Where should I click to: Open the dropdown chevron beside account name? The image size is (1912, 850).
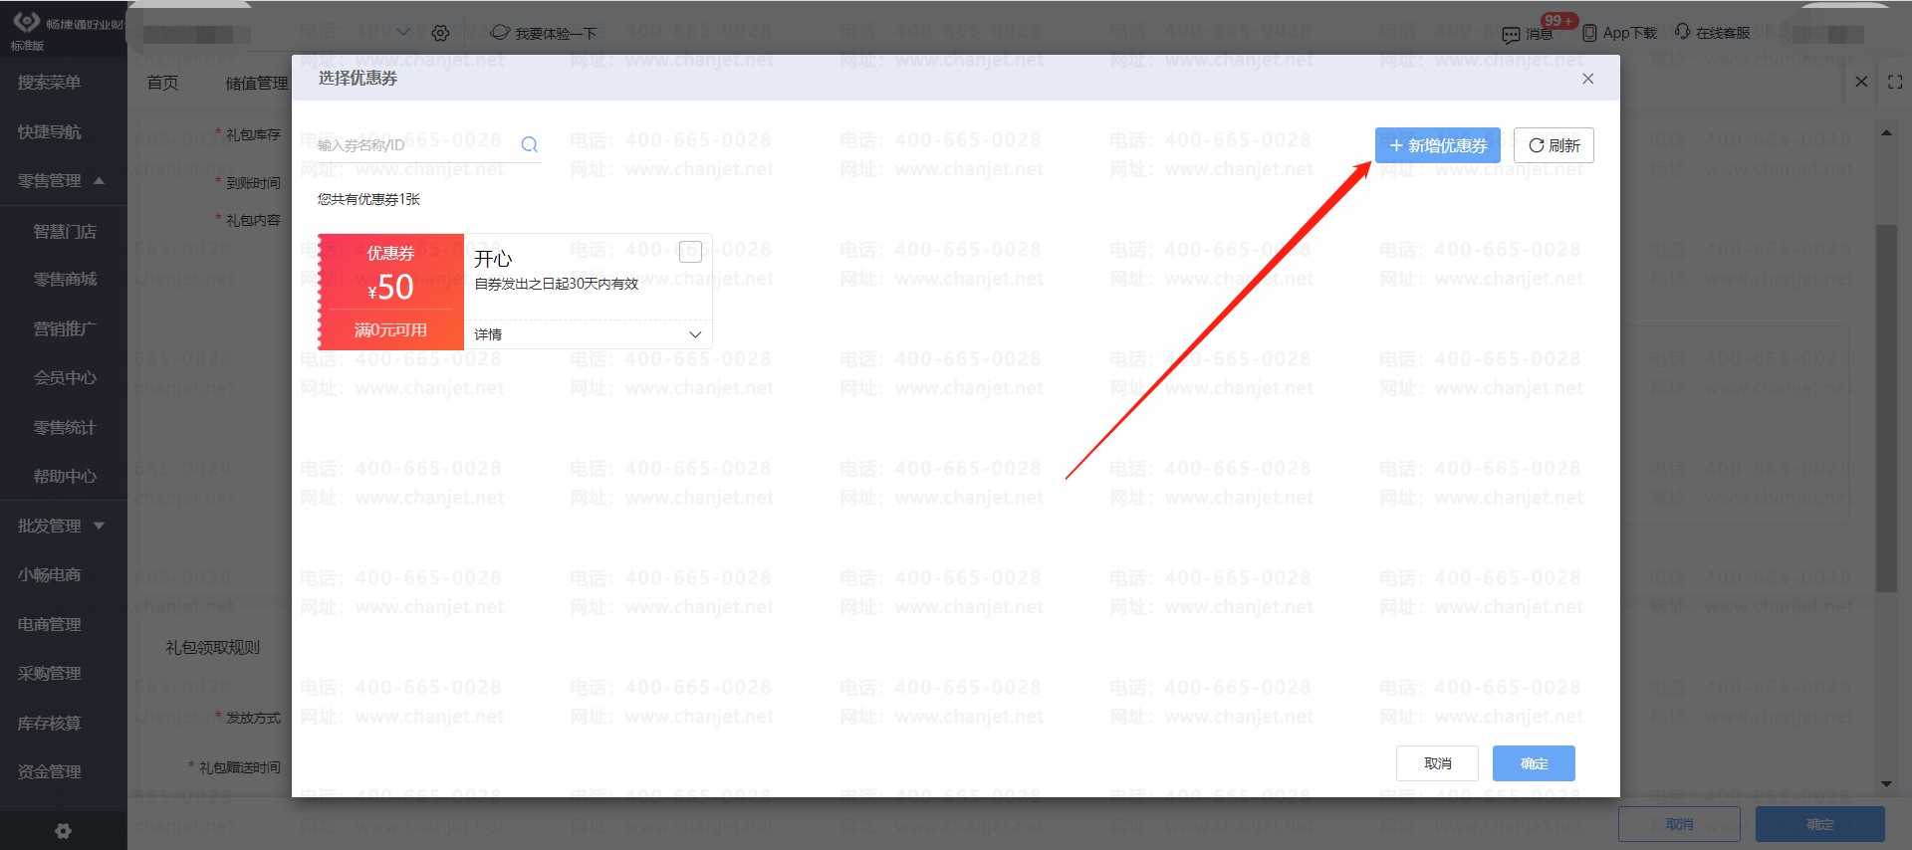pos(403,32)
